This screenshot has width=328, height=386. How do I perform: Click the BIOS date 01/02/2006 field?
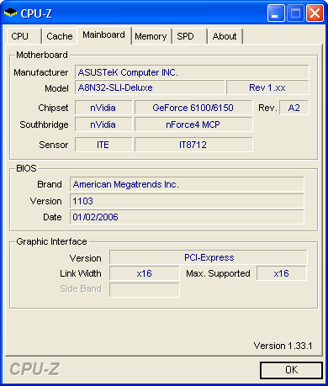click(187, 217)
